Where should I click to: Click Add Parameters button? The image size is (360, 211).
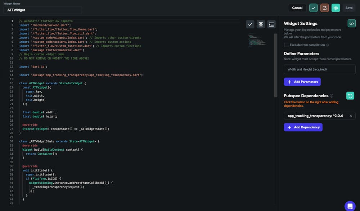coord(302,82)
